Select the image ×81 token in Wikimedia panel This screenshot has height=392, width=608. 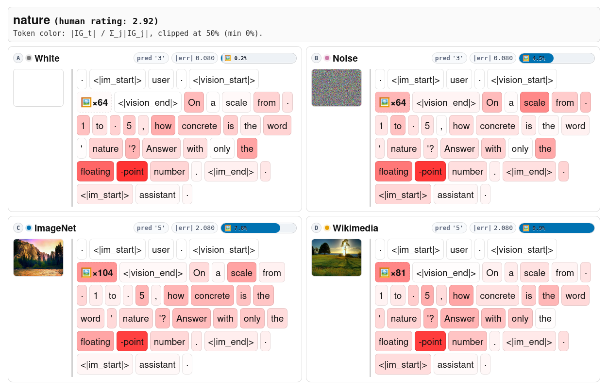pyautogui.click(x=392, y=273)
